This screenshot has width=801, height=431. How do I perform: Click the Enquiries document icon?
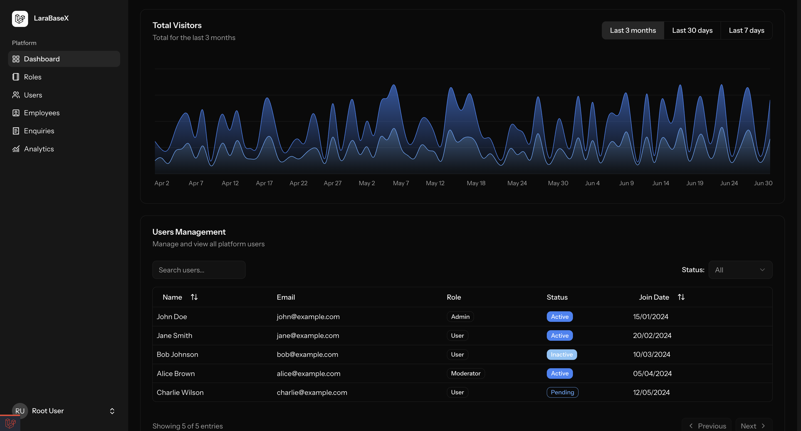(x=16, y=131)
